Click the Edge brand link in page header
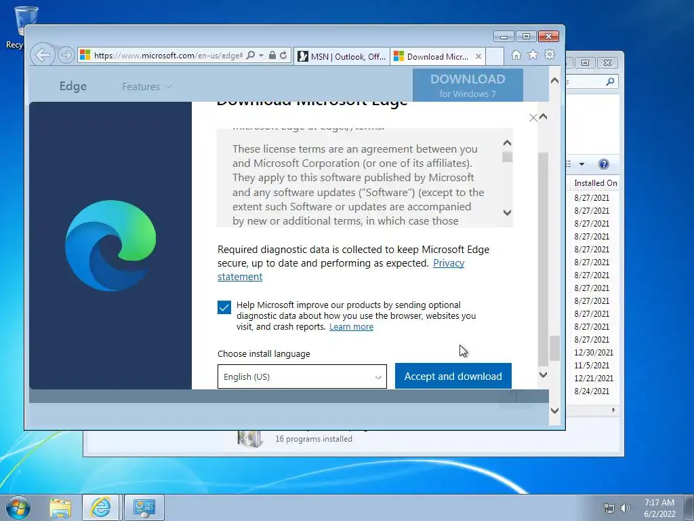 click(x=73, y=86)
